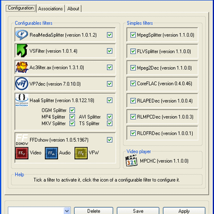Uncheck the MKV Splitter option

tap(72, 124)
